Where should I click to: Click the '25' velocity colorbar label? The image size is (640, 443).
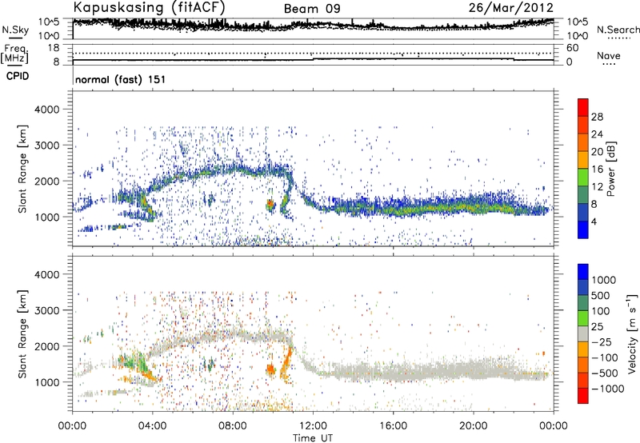point(597,327)
